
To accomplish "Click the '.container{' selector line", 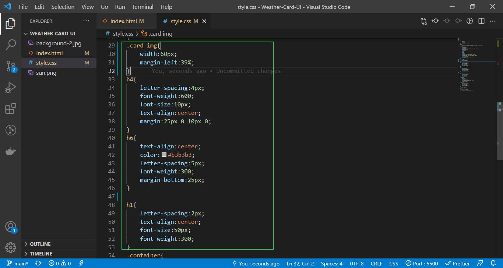I will click(x=145, y=255).
